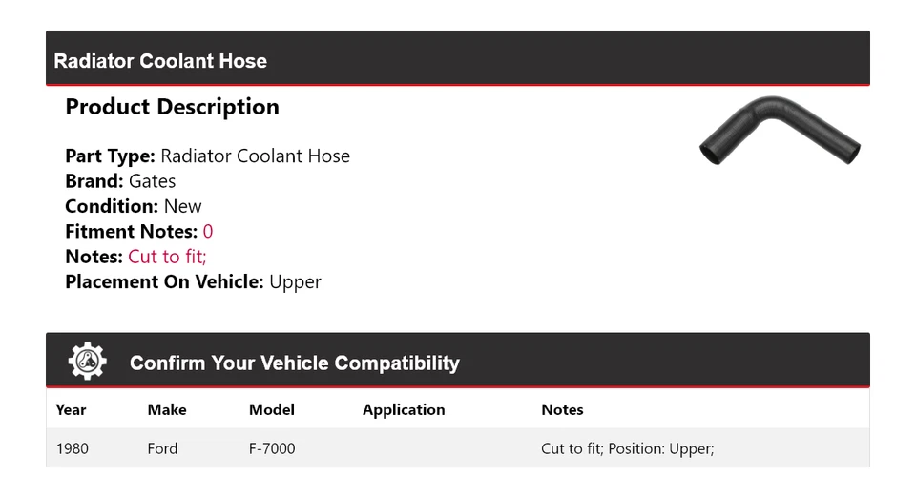This screenshot has width=916, height=498.
Task: Click the Brand Gates text
Action: (x=120, y=181)
